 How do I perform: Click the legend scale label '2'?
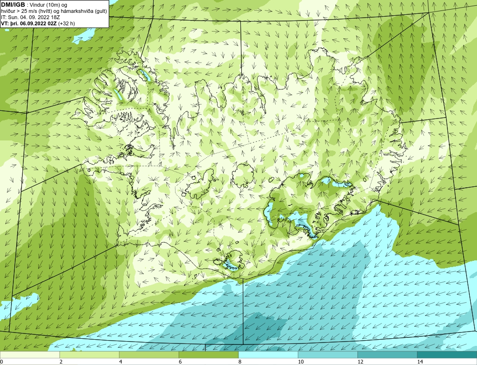[61, 362]
